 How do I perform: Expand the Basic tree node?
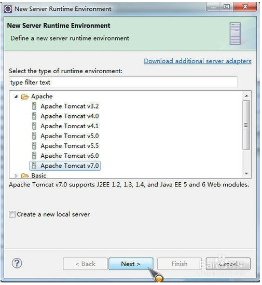[x=16, y=176]
